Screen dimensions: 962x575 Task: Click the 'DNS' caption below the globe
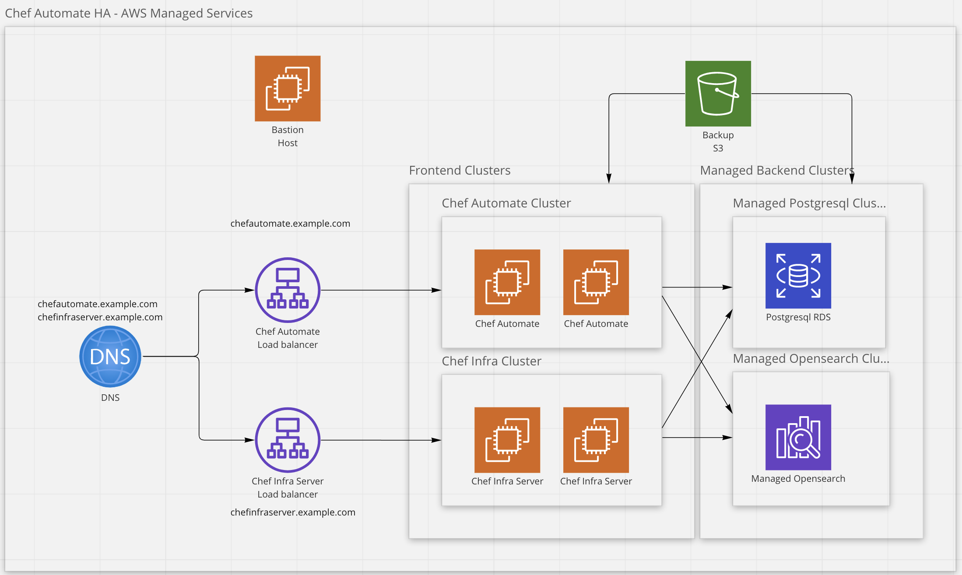point(110,398)
